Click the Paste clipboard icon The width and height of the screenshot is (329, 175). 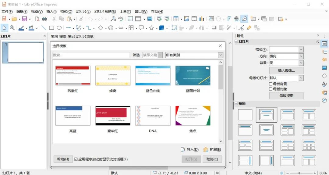coord(69,19)
